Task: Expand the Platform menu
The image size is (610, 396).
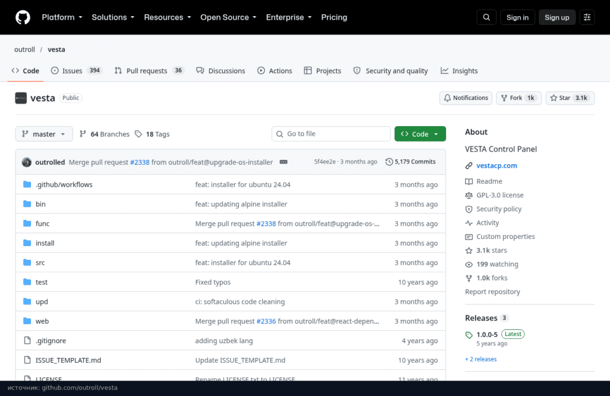Action: coord(62,17)
